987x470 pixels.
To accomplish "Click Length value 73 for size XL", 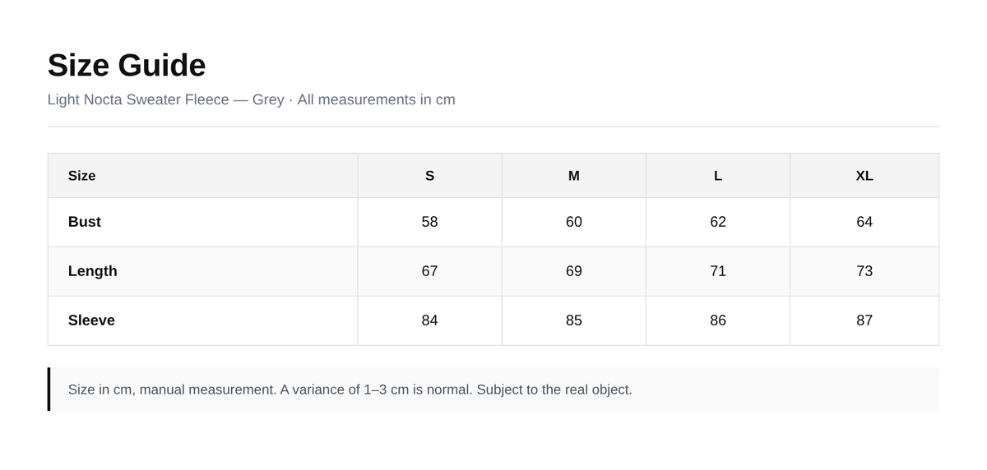I will coord(864,271).
